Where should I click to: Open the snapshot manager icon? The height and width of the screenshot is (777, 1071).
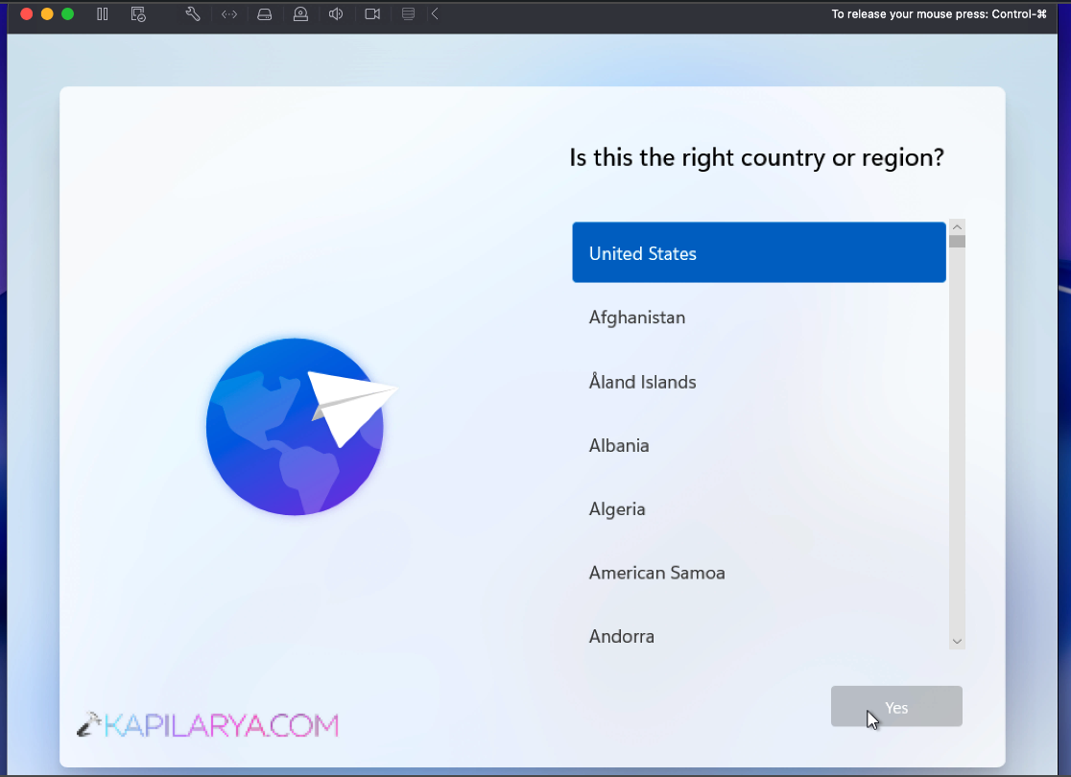138,14
